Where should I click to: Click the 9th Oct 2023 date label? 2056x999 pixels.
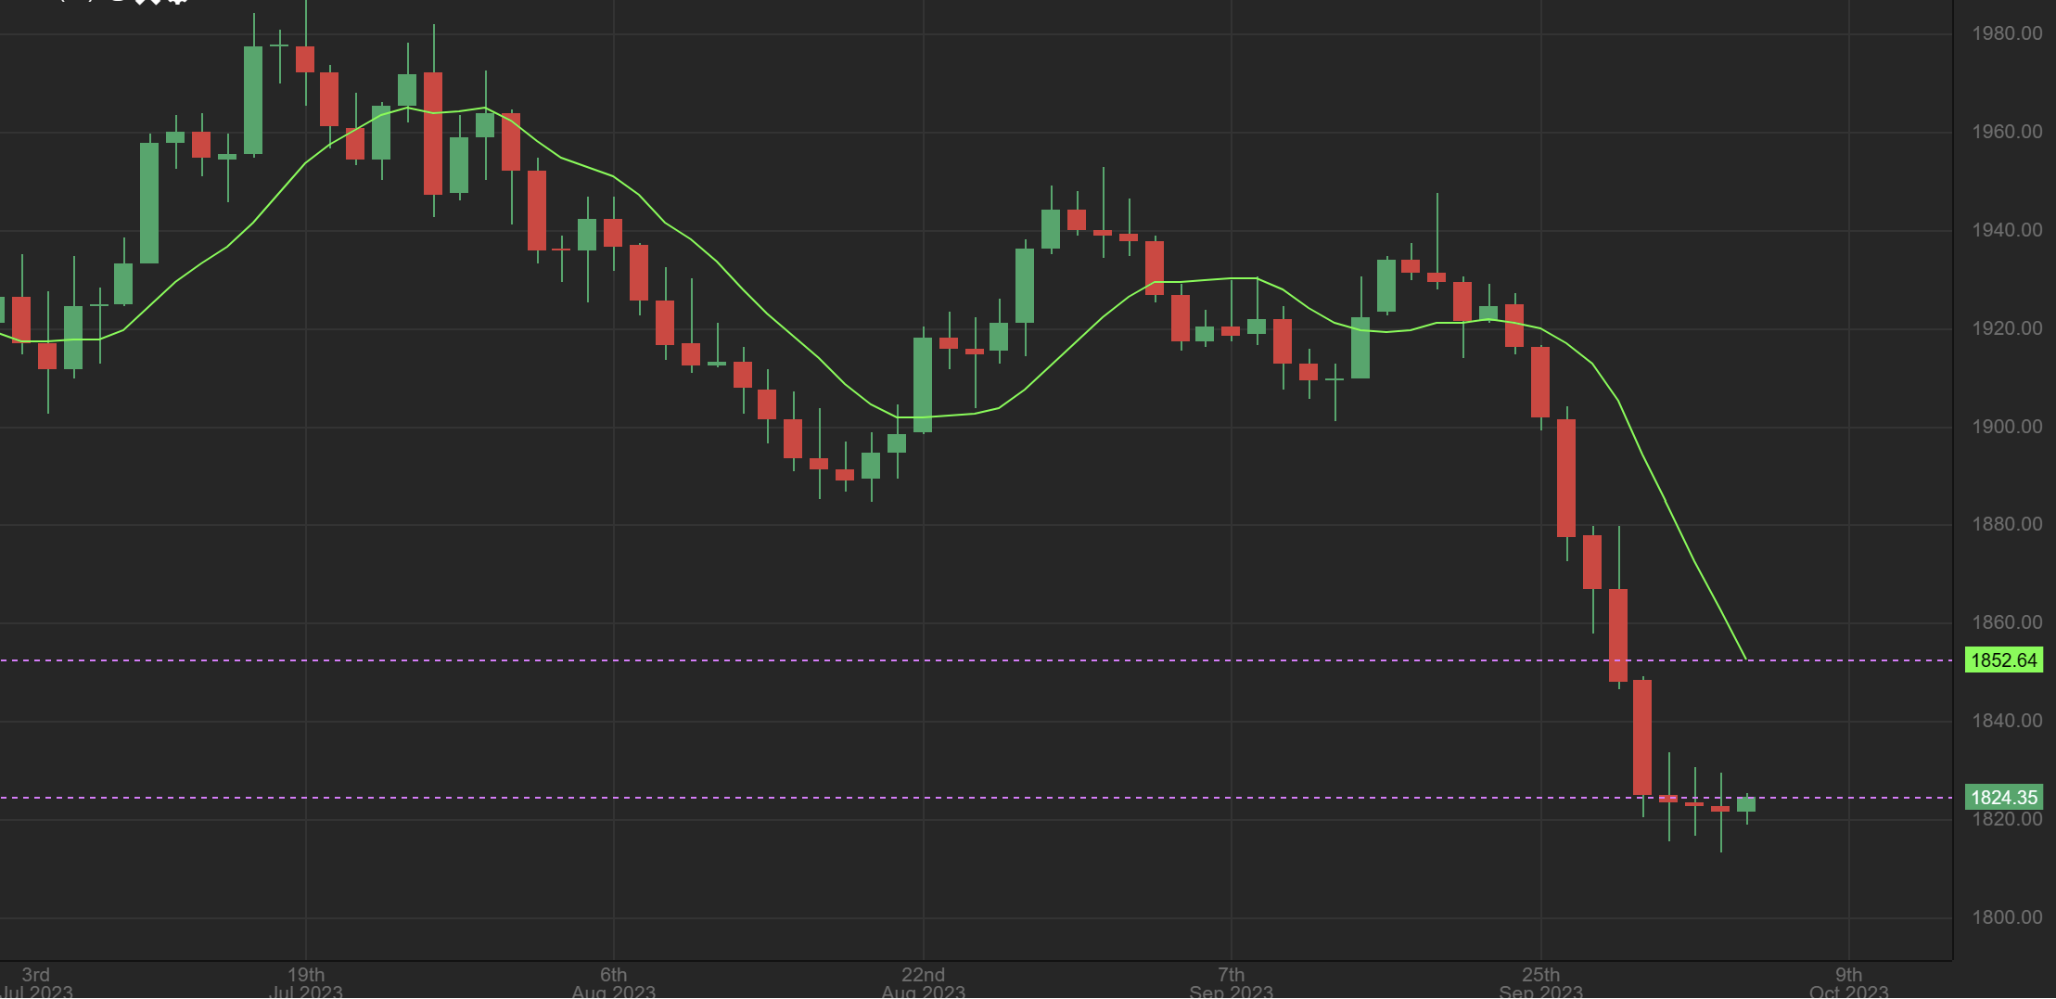1849,982
